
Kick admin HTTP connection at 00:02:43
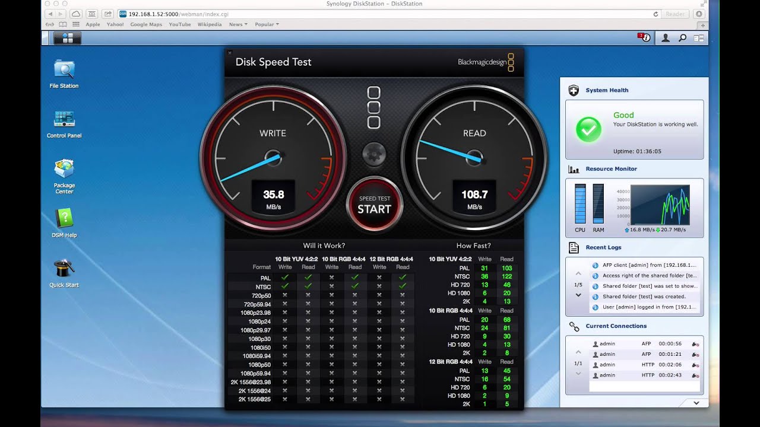(x=695, y=375)
